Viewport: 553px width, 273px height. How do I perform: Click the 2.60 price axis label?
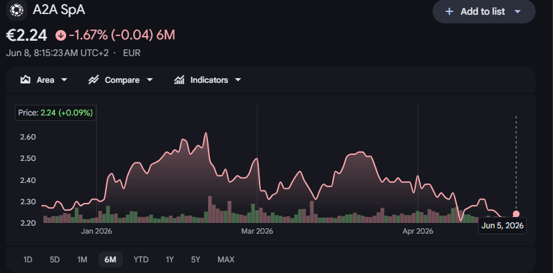28,137
